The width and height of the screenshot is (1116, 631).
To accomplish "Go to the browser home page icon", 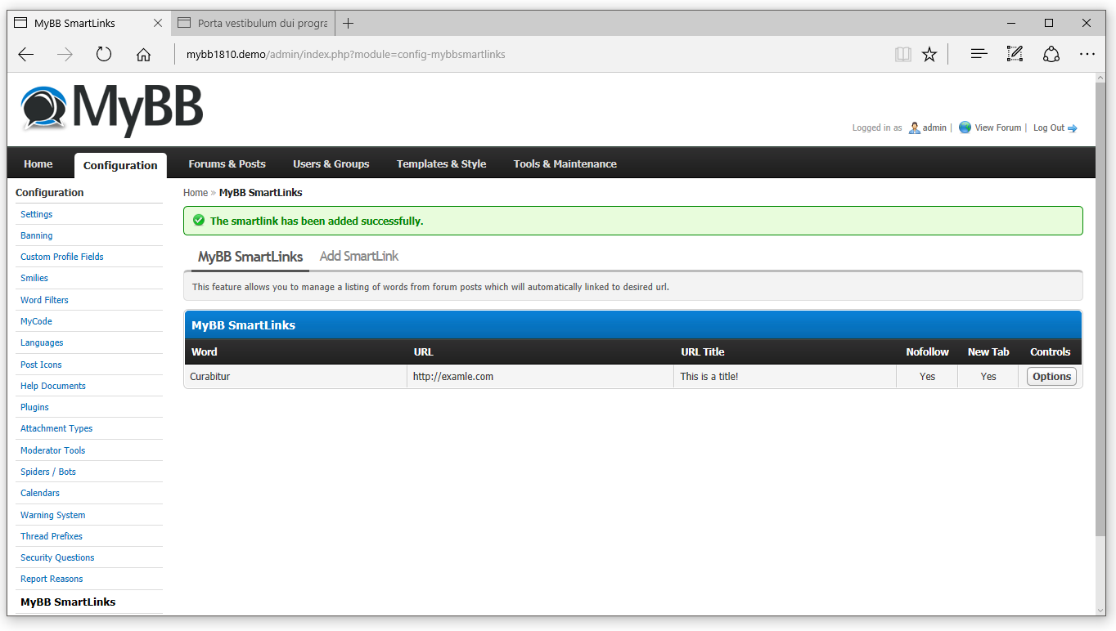I will pos(143,55).
